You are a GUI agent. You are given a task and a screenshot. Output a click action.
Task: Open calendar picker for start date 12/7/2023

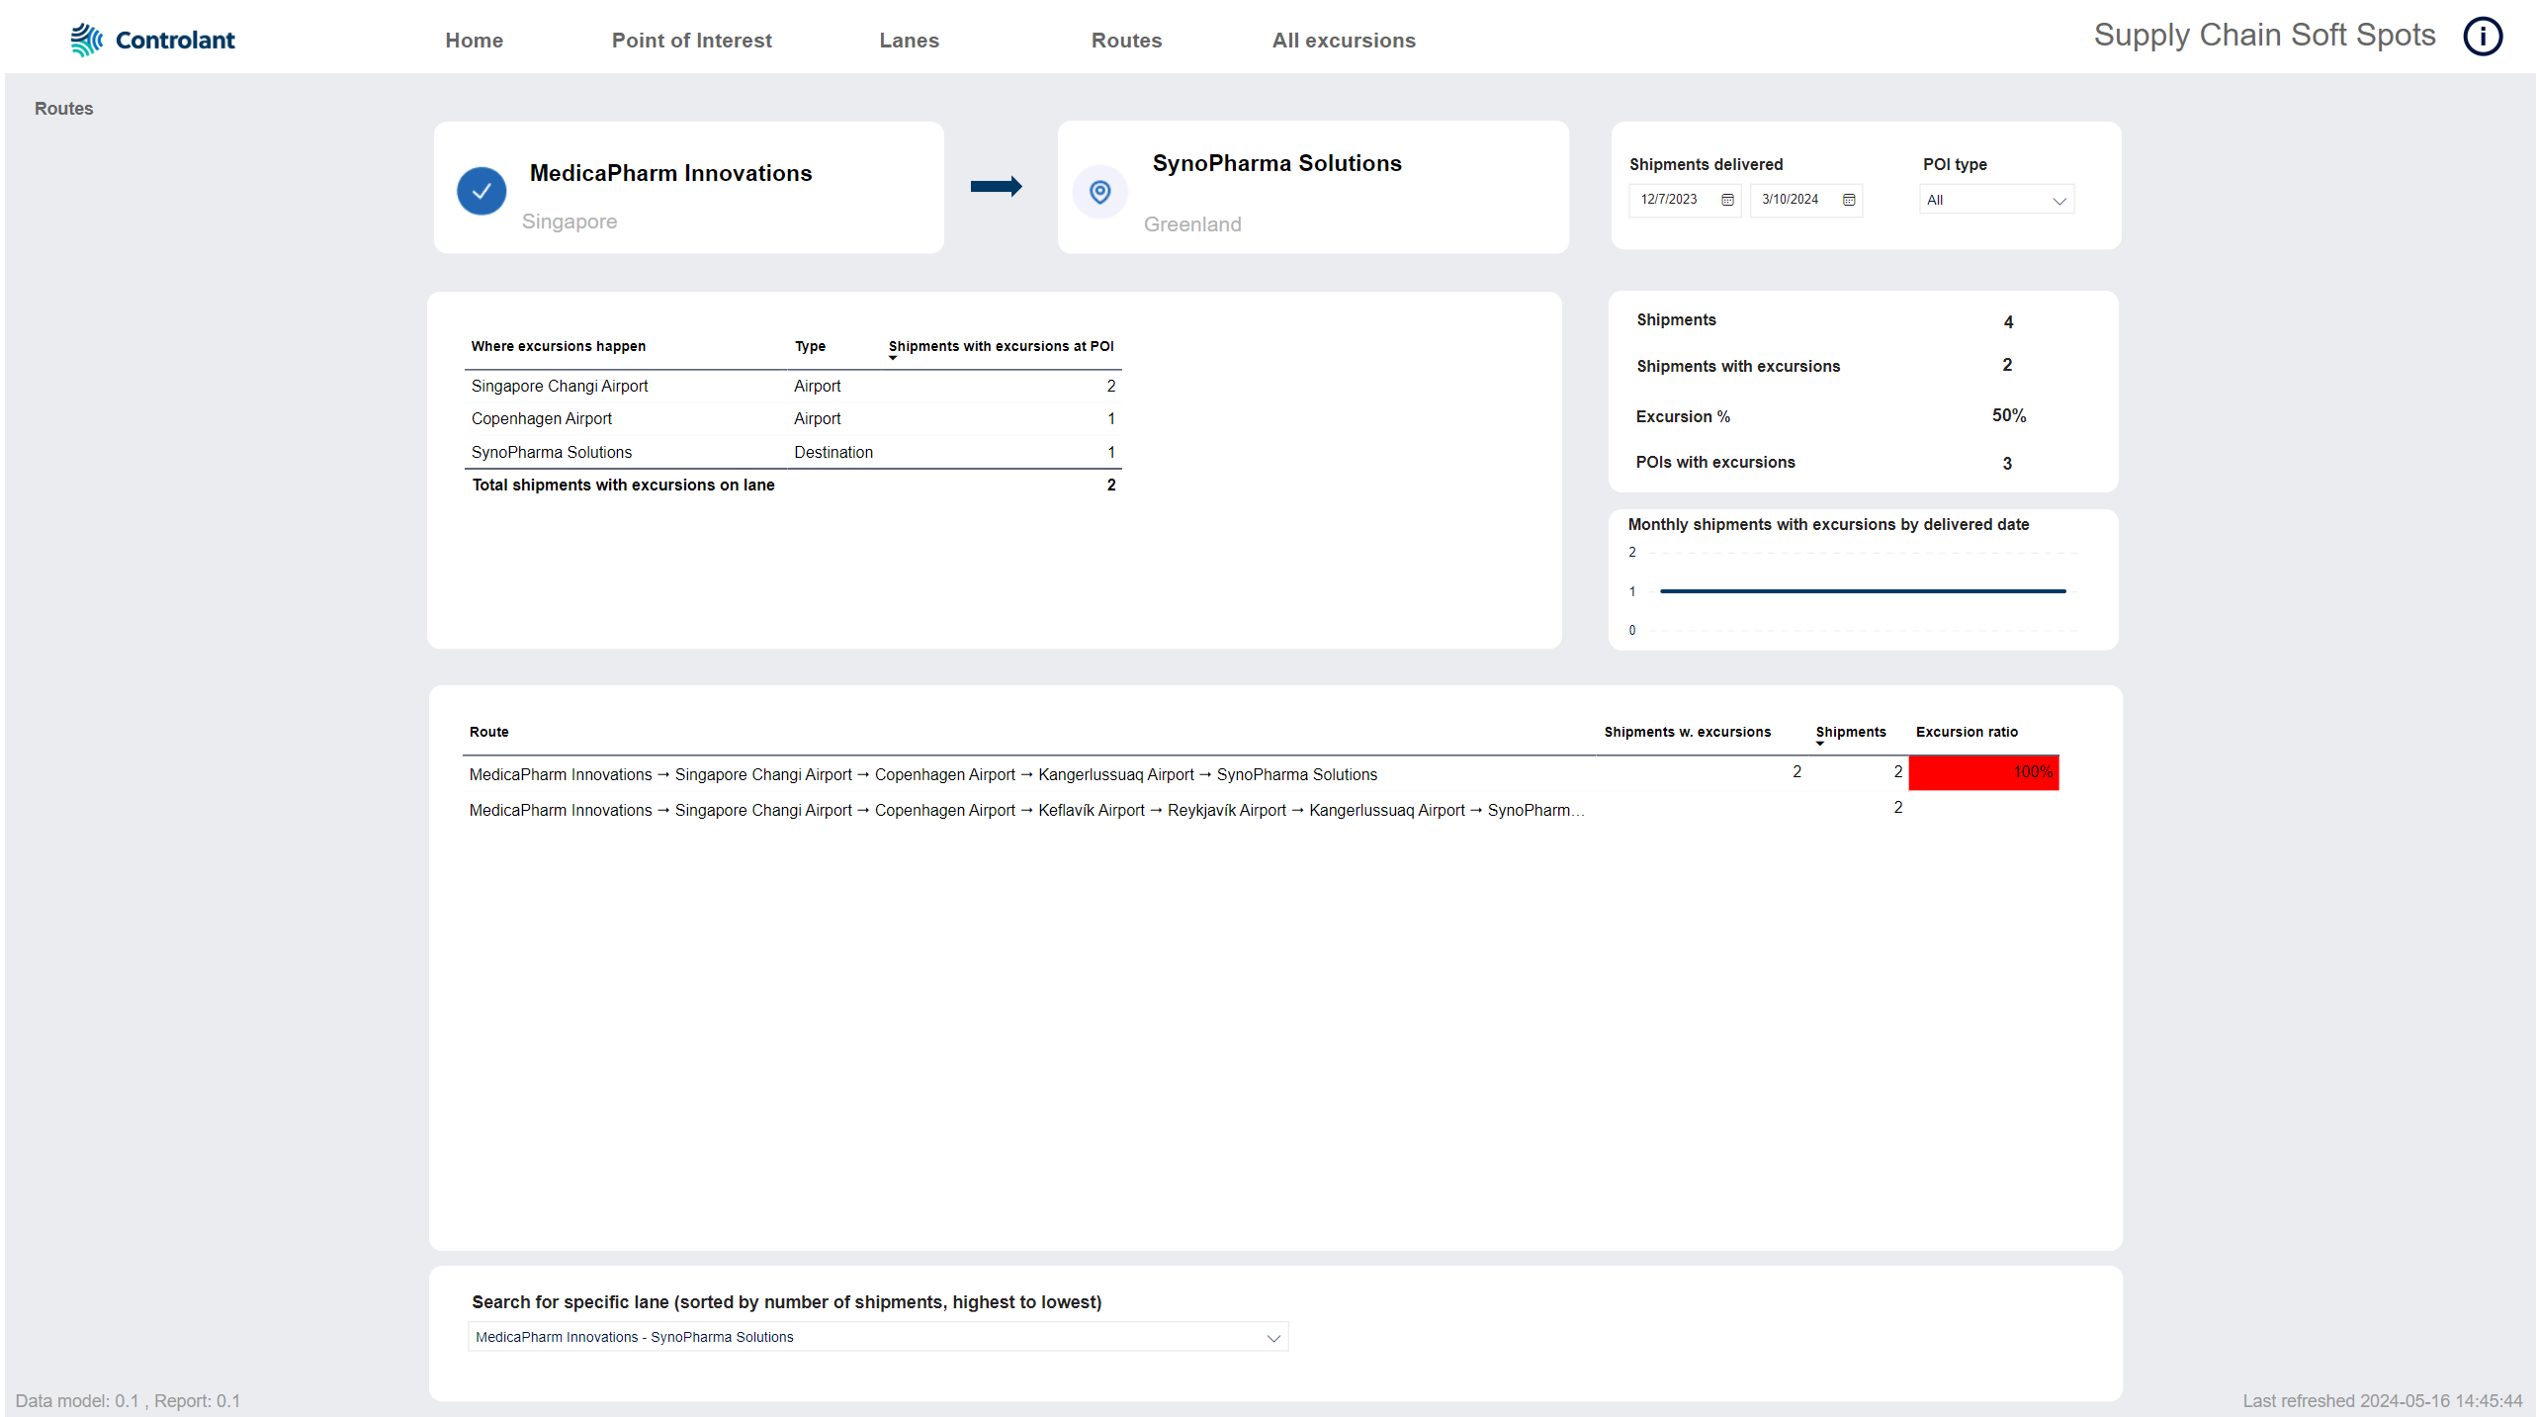[x=1727, y=200]
